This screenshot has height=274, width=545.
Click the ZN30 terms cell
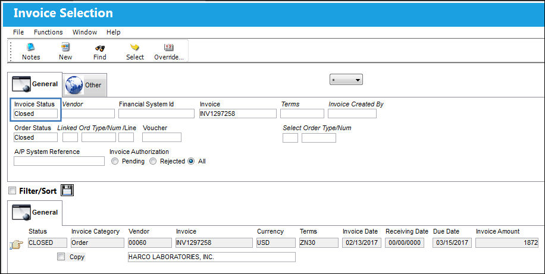tap(319, 242)
